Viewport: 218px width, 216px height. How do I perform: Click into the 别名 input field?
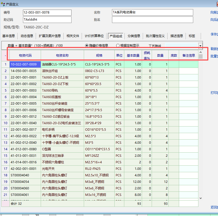click(152, 20)
